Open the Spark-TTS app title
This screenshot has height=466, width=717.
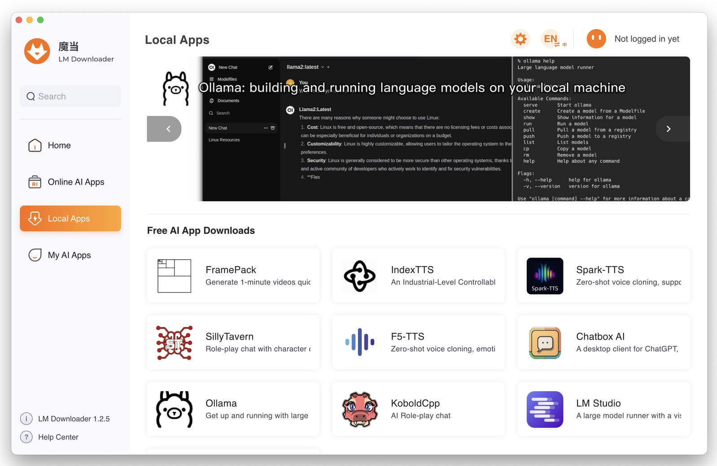pos(600,270)
